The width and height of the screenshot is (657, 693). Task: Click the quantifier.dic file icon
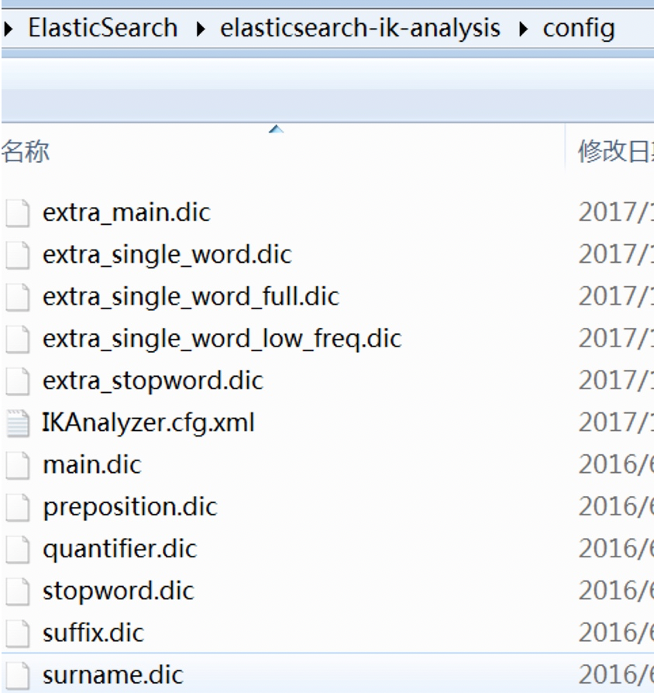click(x=18, y=549)
